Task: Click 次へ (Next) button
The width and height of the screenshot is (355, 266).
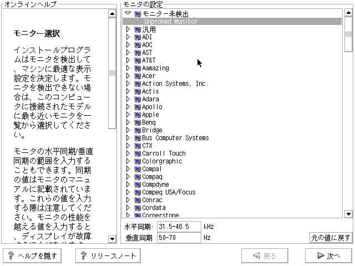Action: click(328, 255)
